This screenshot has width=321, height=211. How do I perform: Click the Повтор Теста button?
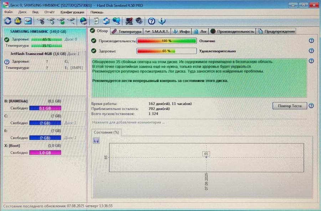point(289,106)
